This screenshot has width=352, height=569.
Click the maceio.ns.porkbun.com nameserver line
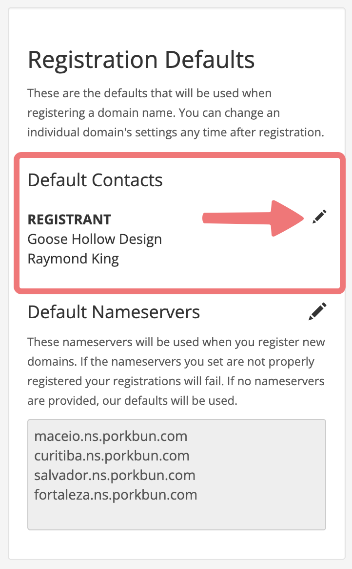(111, 436)
